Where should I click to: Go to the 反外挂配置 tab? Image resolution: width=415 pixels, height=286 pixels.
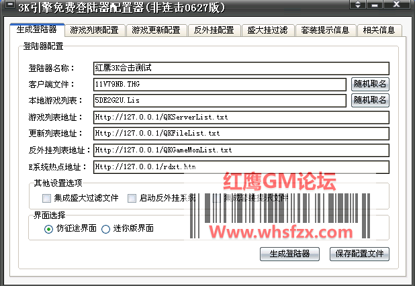click(x=214, y=30)
